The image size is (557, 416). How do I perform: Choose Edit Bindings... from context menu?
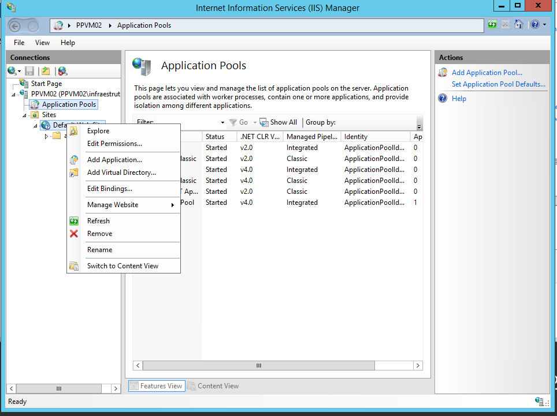(110, 189)
